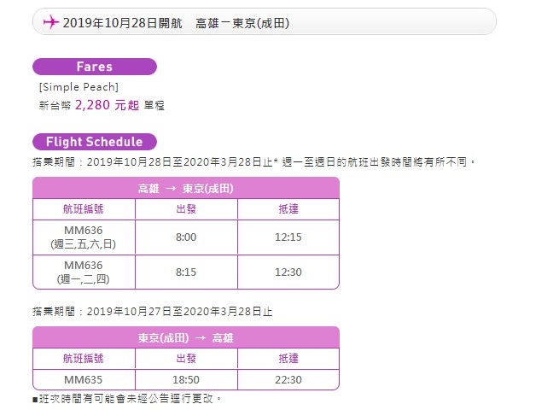Click the 12:30 arrival time cell
The image size is (559, 410).
(288, 272)
